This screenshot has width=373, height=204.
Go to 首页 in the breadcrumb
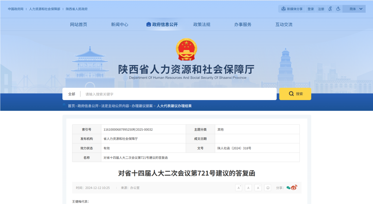(71, 106)
